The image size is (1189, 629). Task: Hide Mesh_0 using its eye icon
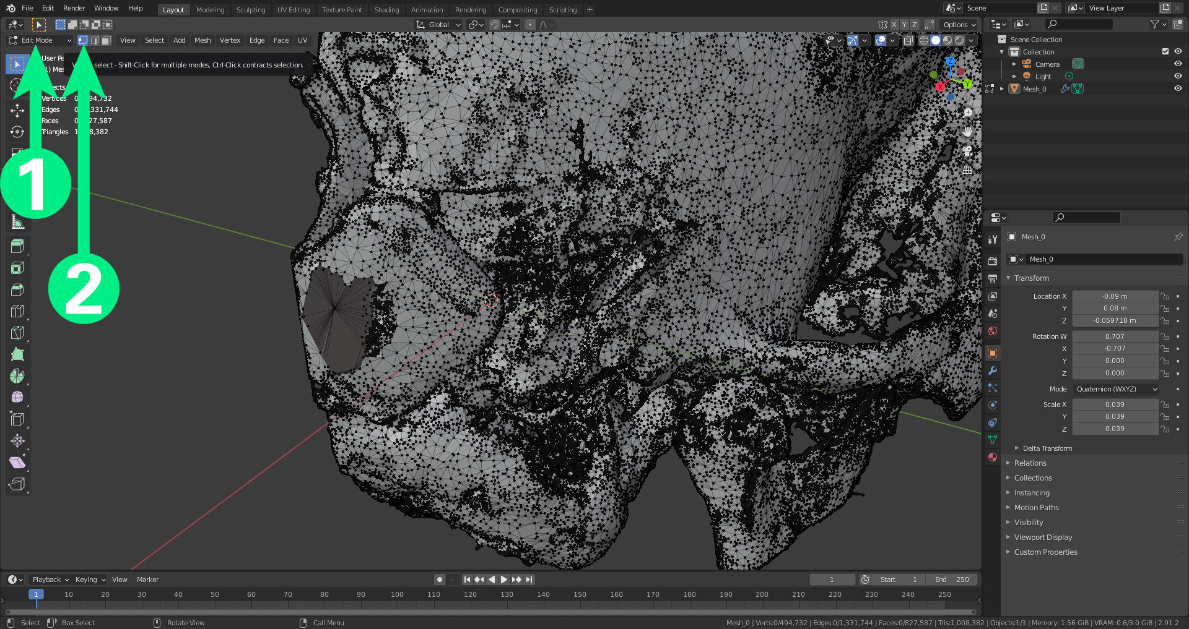[1178, 88]
